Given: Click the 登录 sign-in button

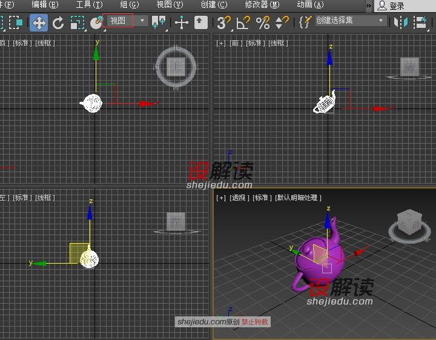Looking at the screenshot, I should pyautogui.click(x=391, y=5).
